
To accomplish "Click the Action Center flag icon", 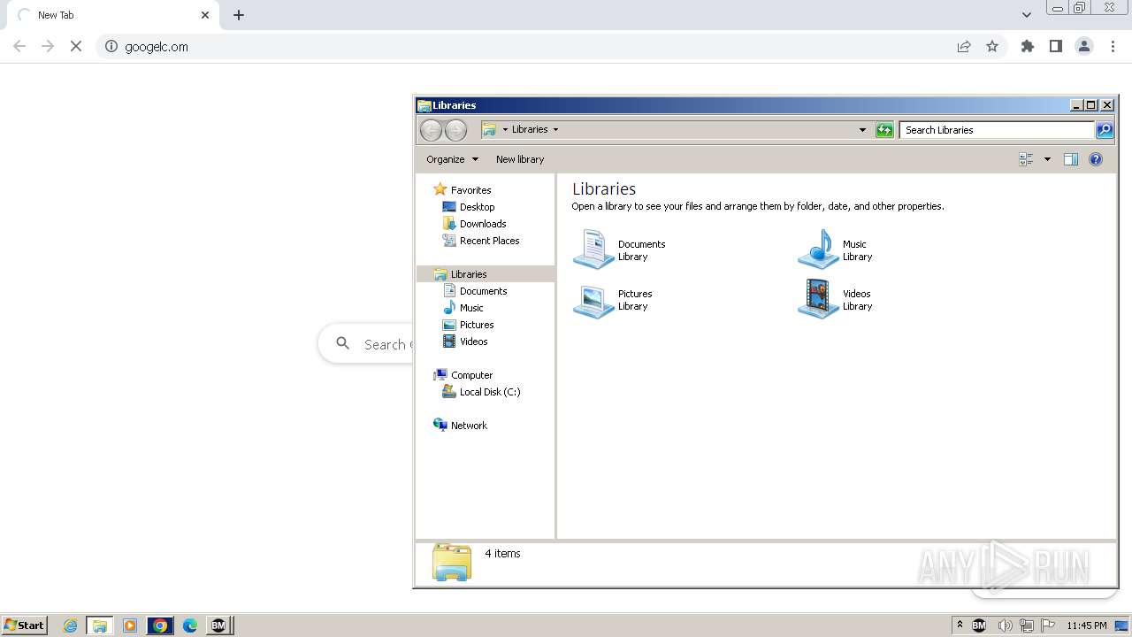I will tap(1048, 625).
